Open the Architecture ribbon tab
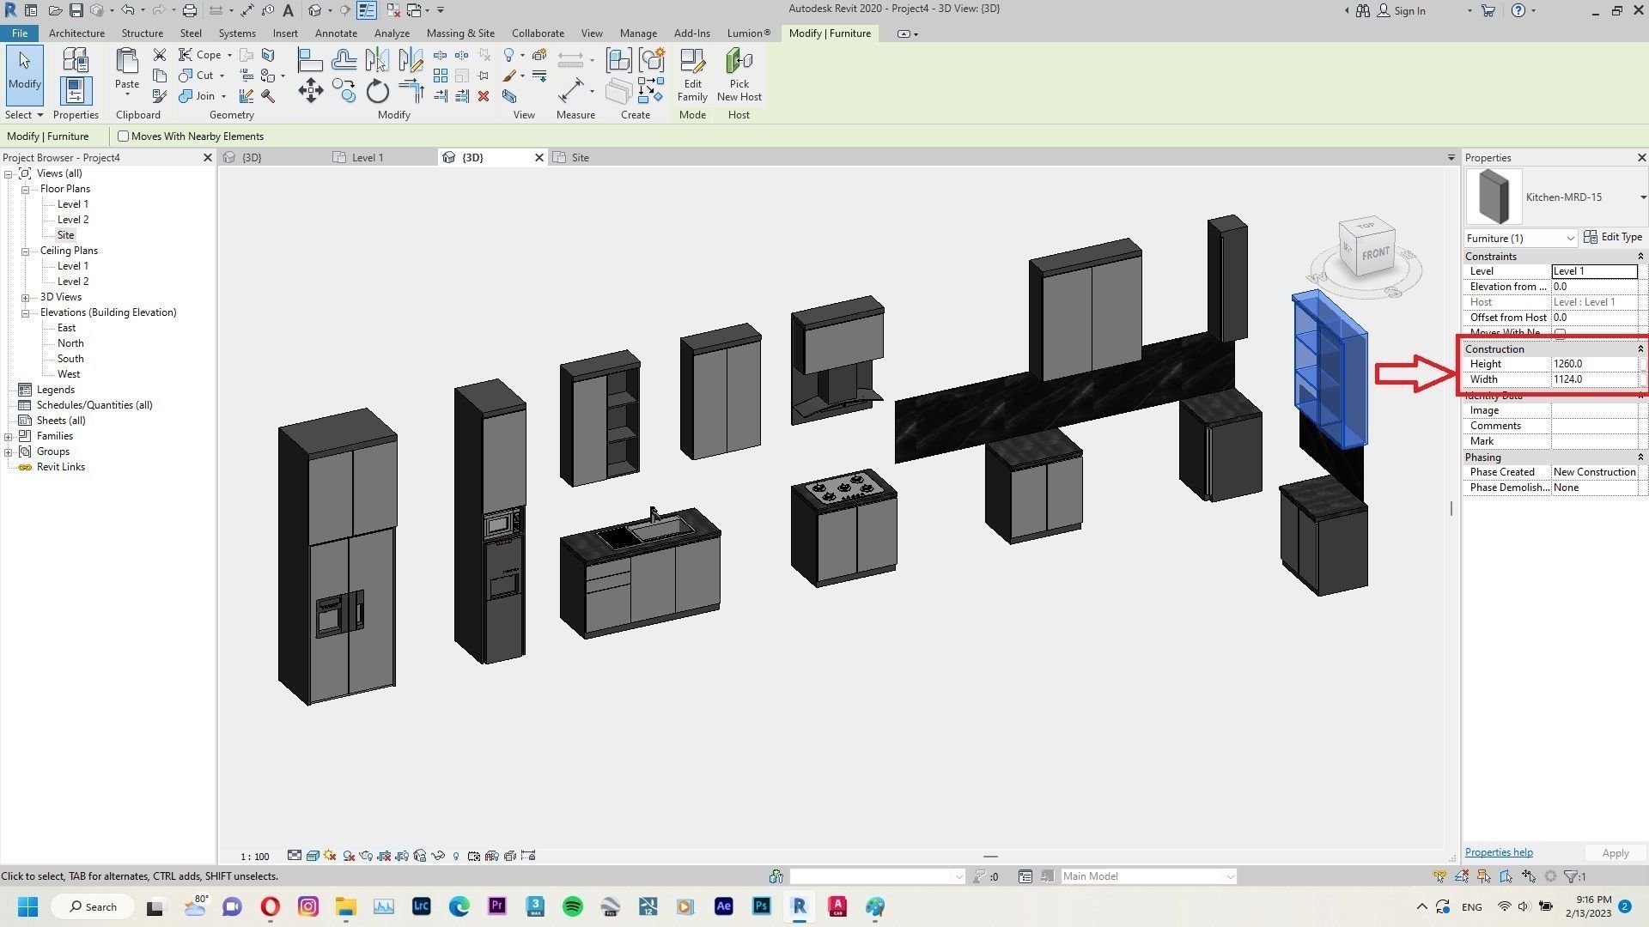Image resolution: width=1649 pixels, height=927 pixels. 76,33
